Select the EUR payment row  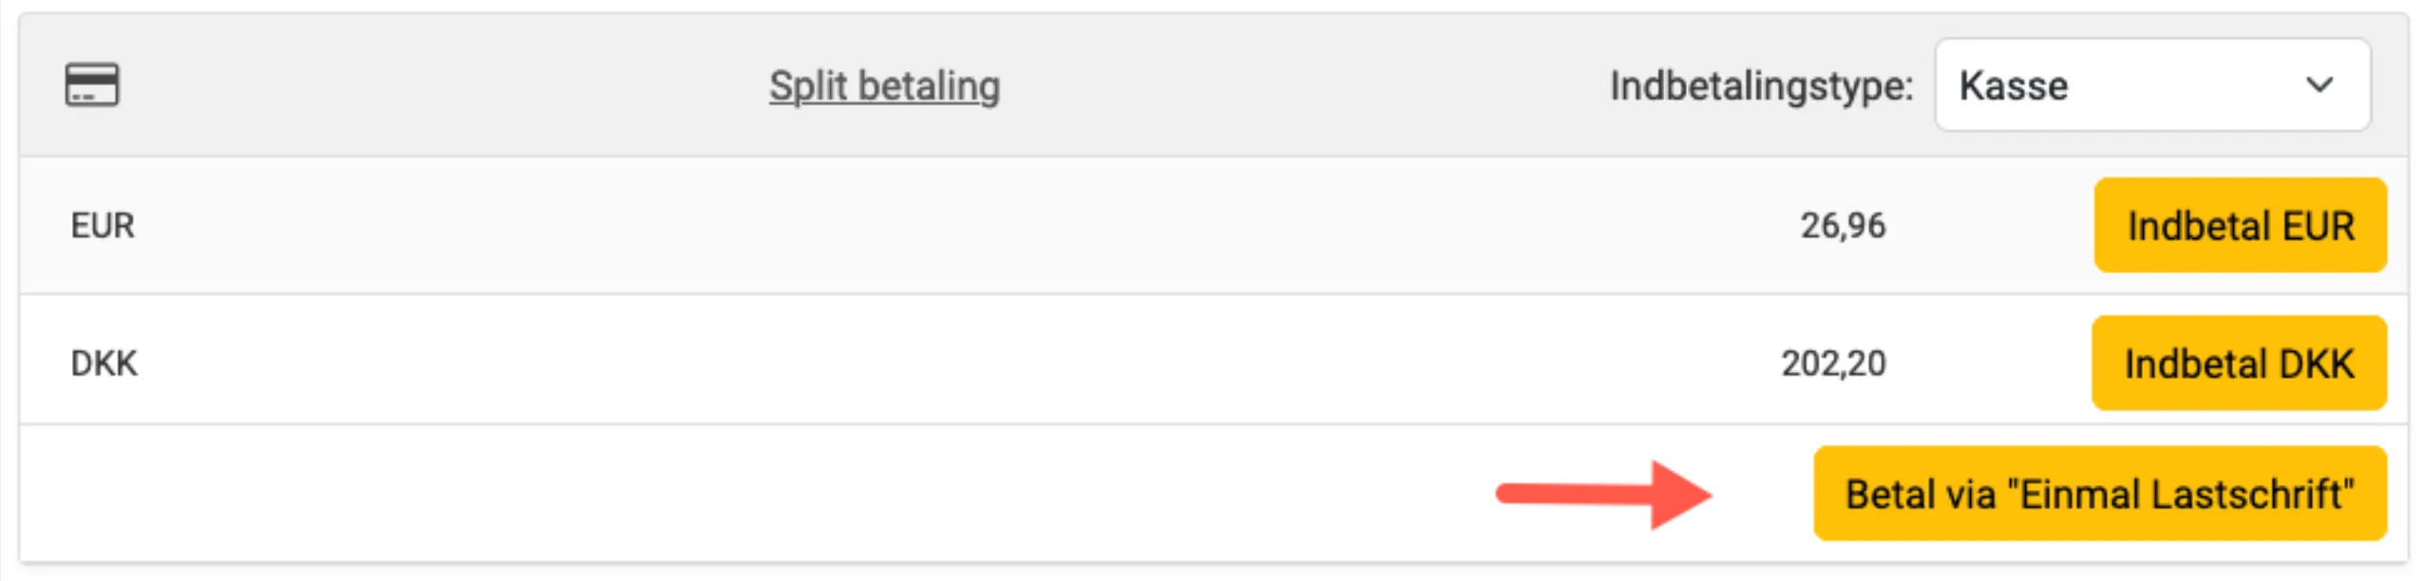tap(950, 226)
